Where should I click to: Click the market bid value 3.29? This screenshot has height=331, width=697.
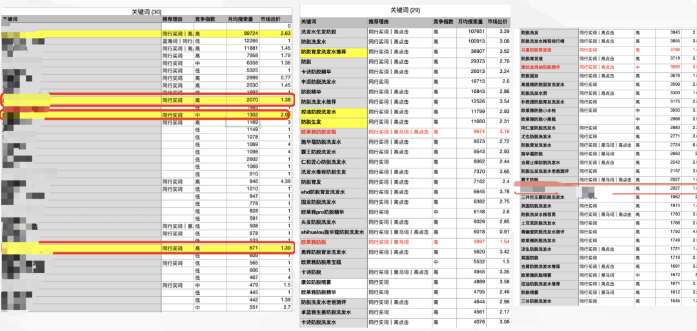click(x=504, y=32)
